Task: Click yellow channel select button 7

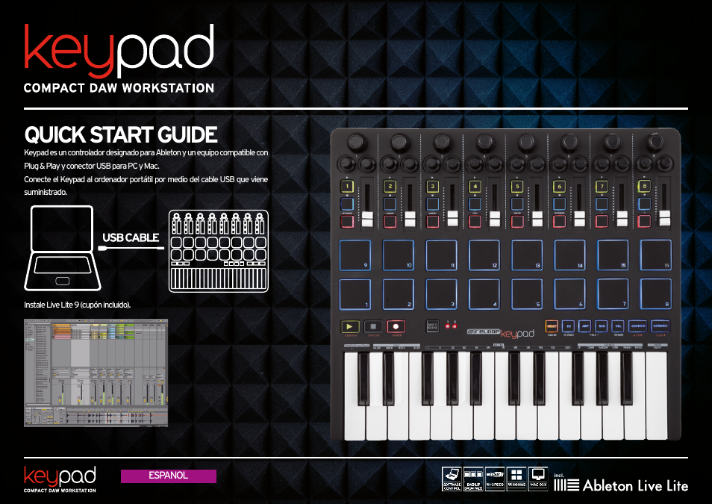Action: click(x=602, y=187)
